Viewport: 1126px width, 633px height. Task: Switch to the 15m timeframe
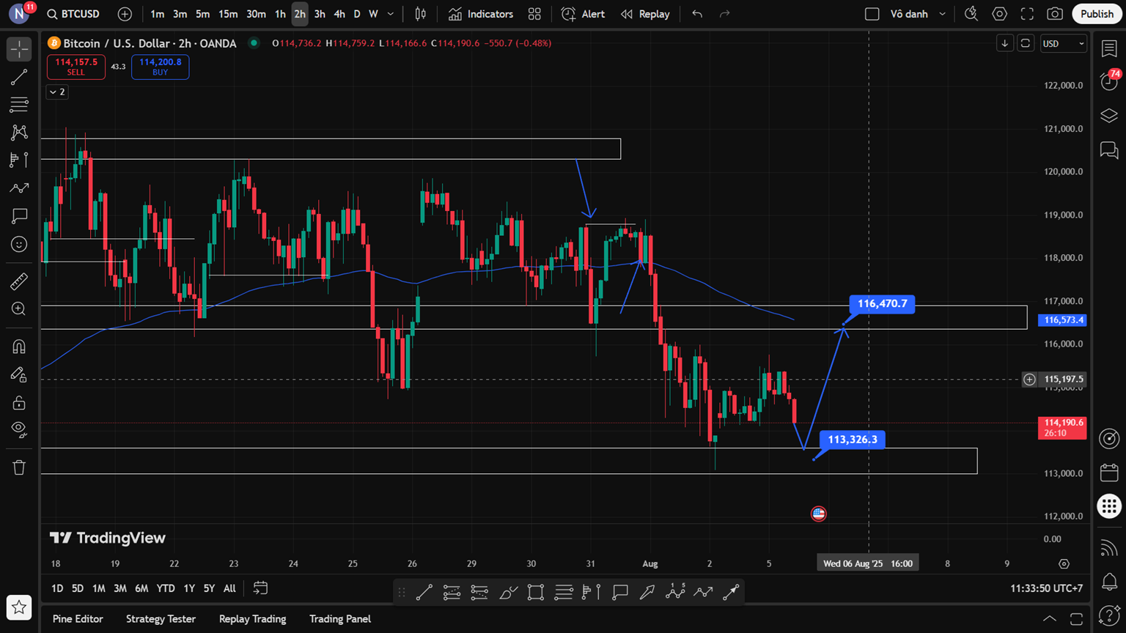228,14
